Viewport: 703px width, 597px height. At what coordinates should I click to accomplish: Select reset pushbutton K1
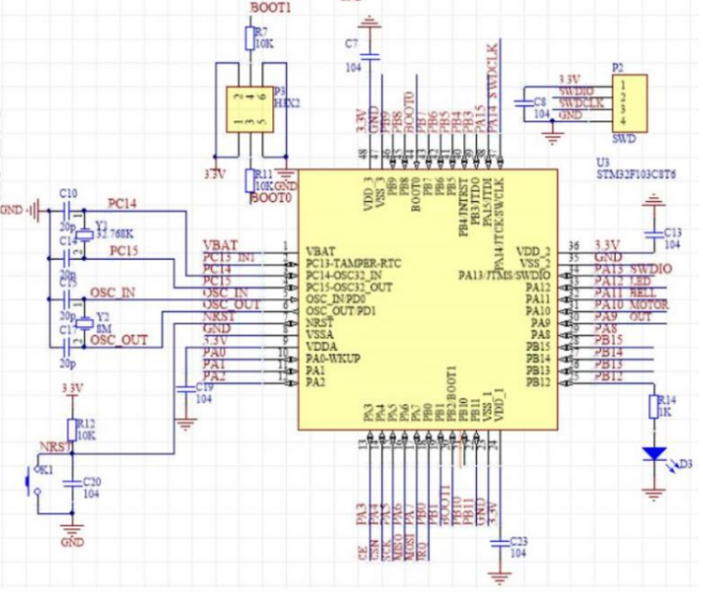click(34, 481)
